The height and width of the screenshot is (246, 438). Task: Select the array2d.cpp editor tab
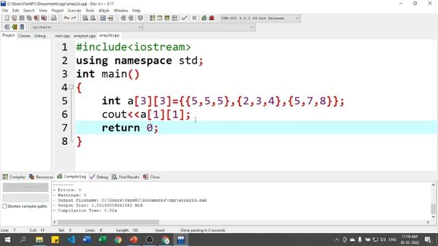point(109,36)
